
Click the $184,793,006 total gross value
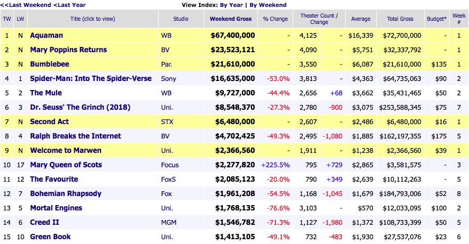(400, 193)
